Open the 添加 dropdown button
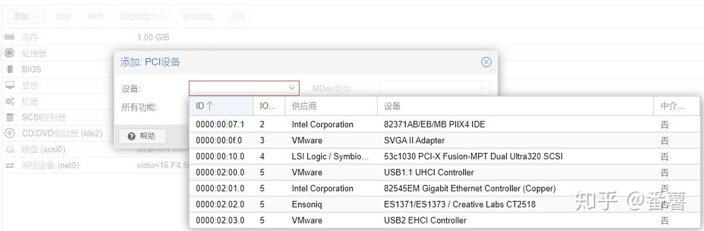Viewport: 704px width, 231px height. (26, 17)
